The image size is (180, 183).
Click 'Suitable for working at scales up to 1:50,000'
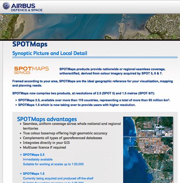[53, 164]
